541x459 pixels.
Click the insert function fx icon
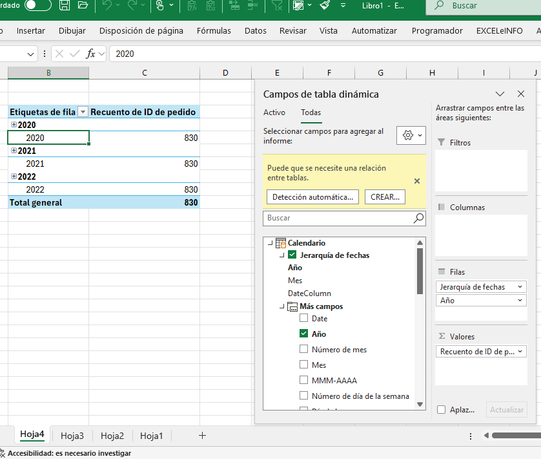[x=91, y=54]
